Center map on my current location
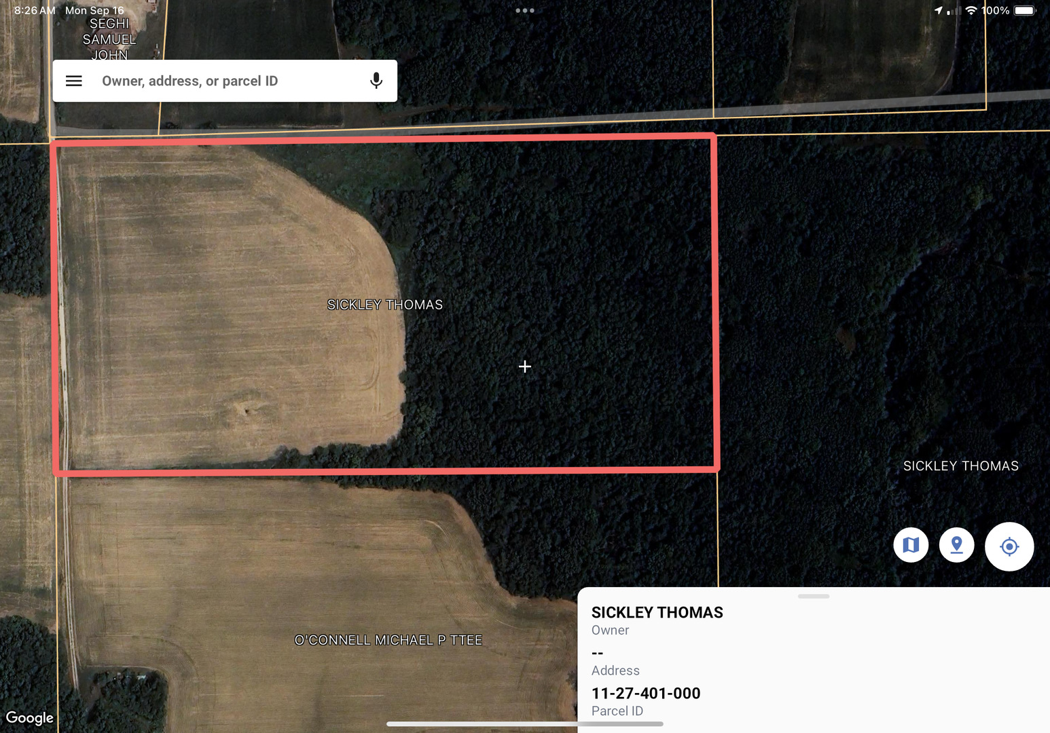1050x733 pixels. [1009, 546]
